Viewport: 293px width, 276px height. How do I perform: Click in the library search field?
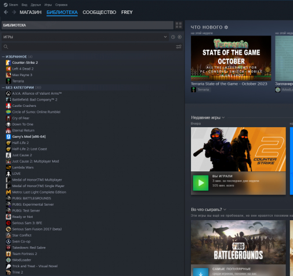(92, 46)
